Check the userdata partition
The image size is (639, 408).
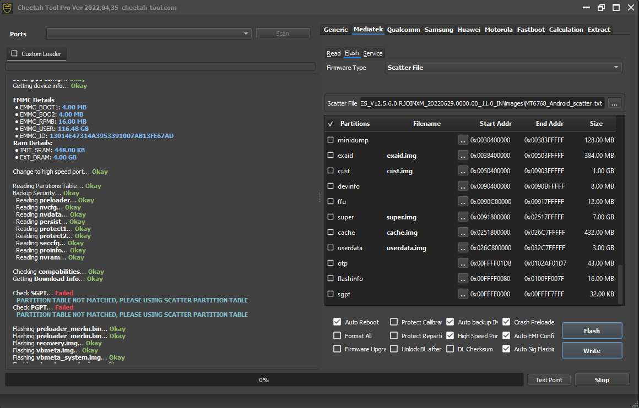tap(331, 247)
